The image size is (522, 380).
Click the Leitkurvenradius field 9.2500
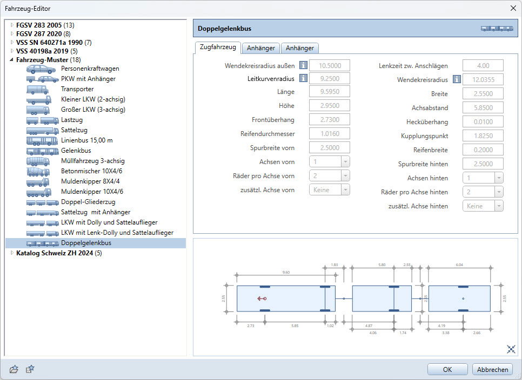coord(330,78)
